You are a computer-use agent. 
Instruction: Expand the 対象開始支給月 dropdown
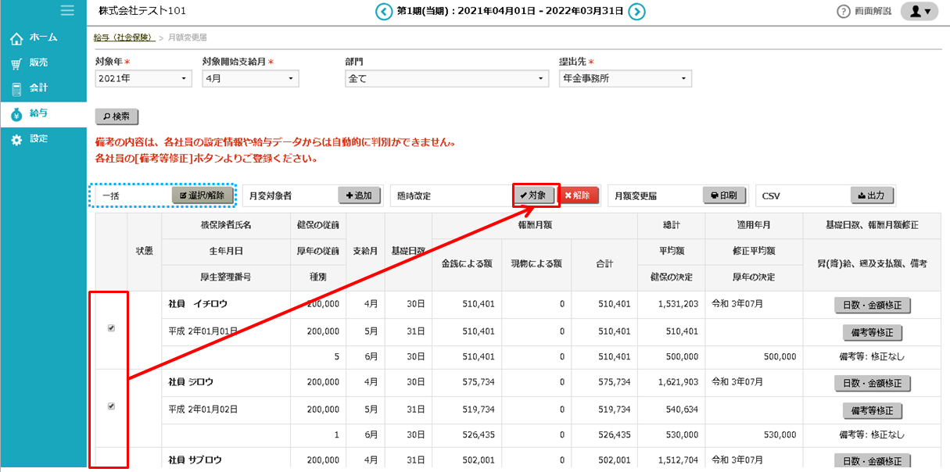pyautogui.click(x=250, y=79)
